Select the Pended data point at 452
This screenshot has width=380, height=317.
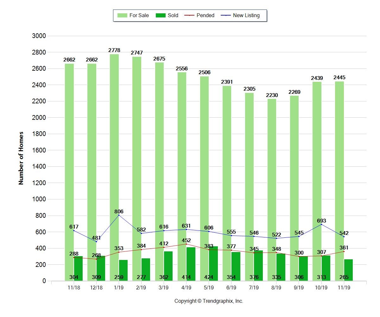(187, 244)
